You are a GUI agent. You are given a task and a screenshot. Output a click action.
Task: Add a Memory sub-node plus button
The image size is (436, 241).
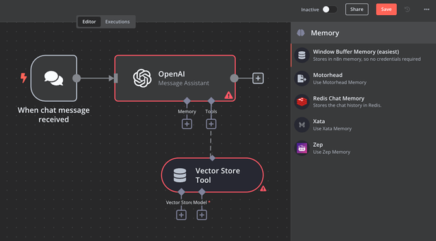pos(187,124)
